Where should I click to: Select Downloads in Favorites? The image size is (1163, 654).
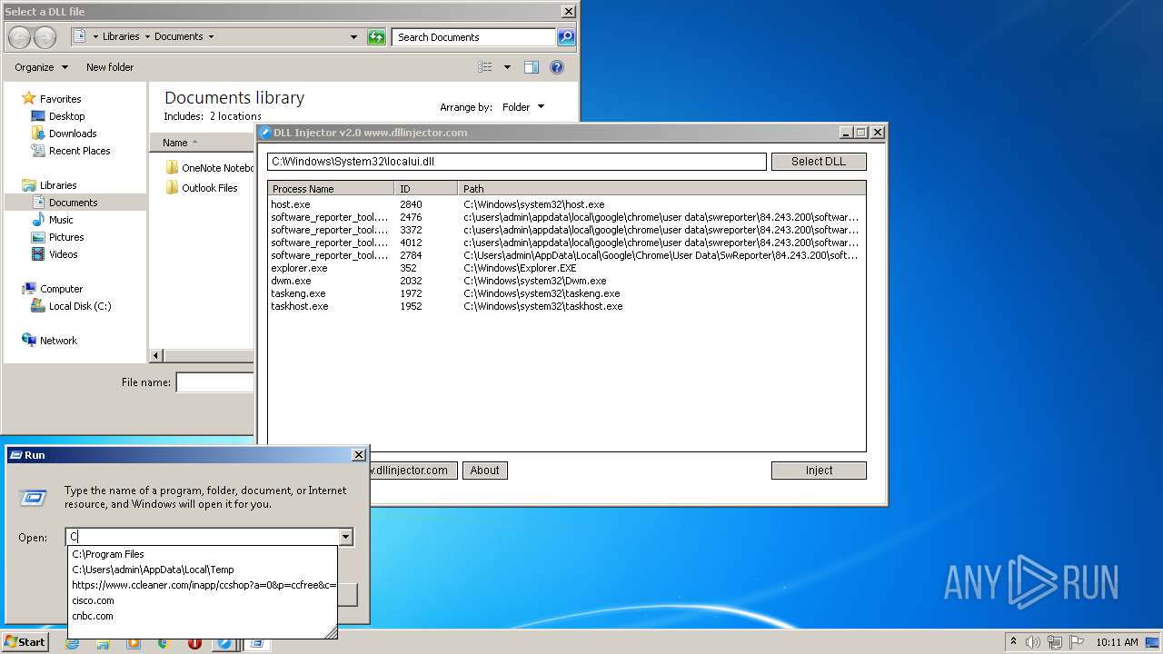pos(73,134)
